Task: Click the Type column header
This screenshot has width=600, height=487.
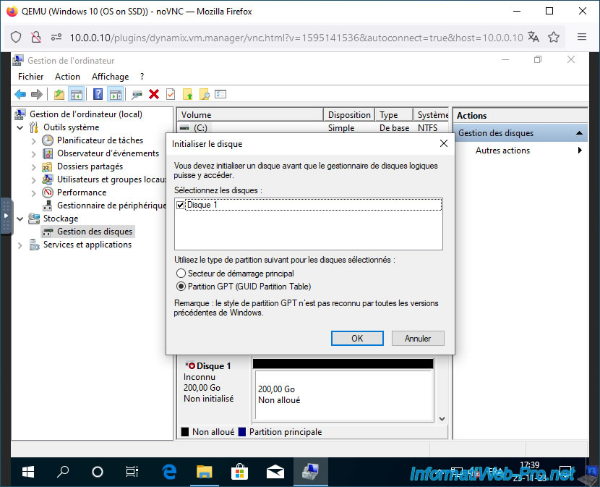Action: pos(394,115)
